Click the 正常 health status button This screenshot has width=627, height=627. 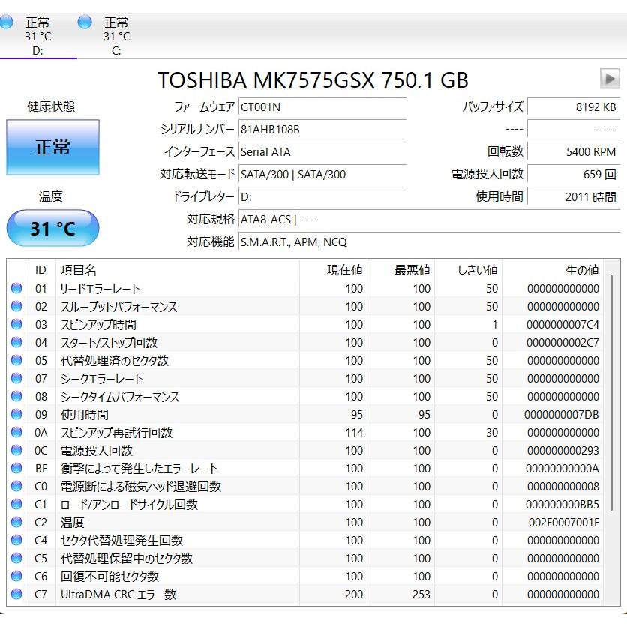click(52, 148)
